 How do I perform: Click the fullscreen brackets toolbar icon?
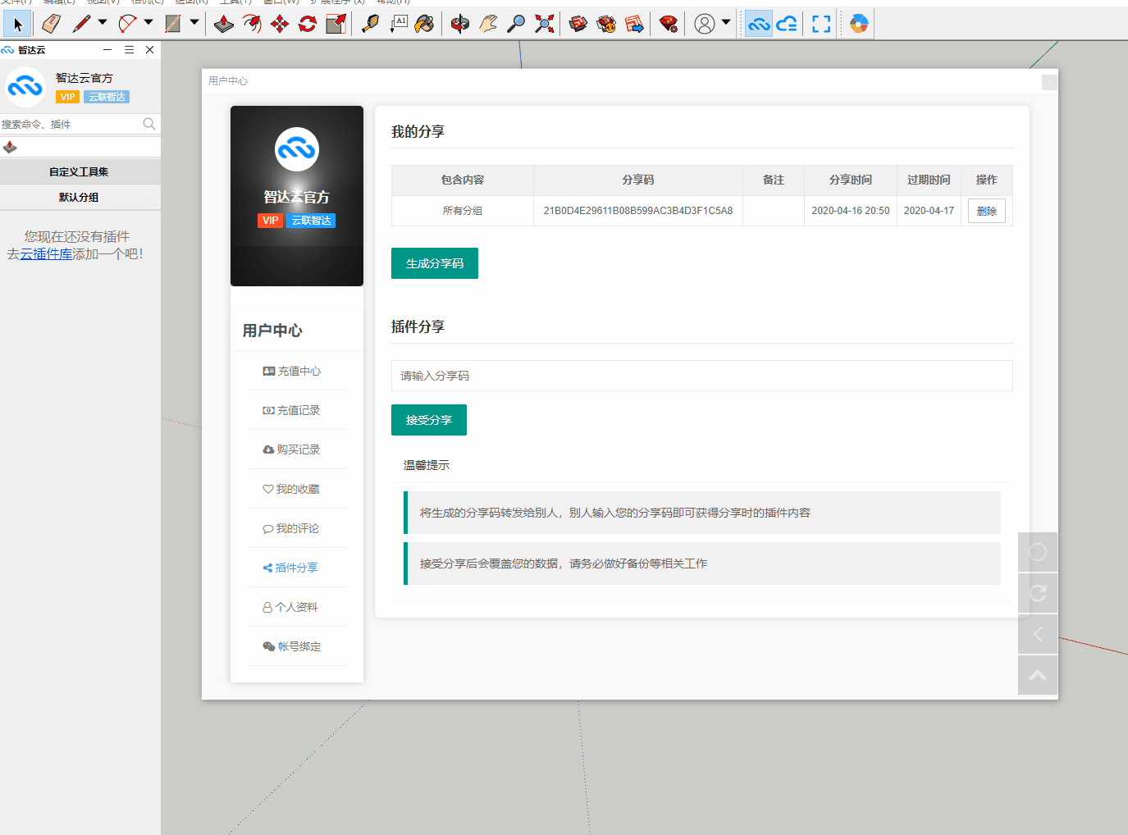pos(821,24)
